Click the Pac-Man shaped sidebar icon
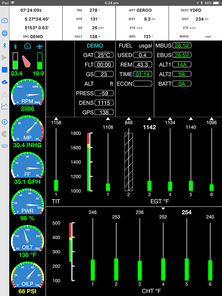The height and width of the screenshot is (296, 222). [5, 134]
